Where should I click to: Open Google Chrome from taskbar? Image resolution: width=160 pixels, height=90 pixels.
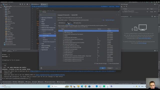point(85,86)
